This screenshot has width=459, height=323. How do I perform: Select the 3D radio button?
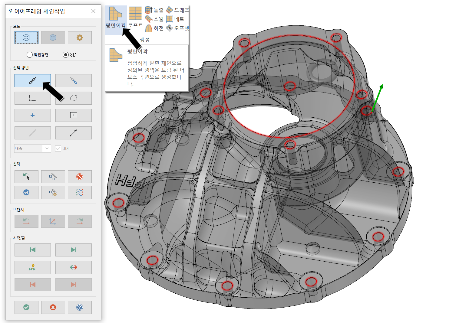tap(66, 55)
